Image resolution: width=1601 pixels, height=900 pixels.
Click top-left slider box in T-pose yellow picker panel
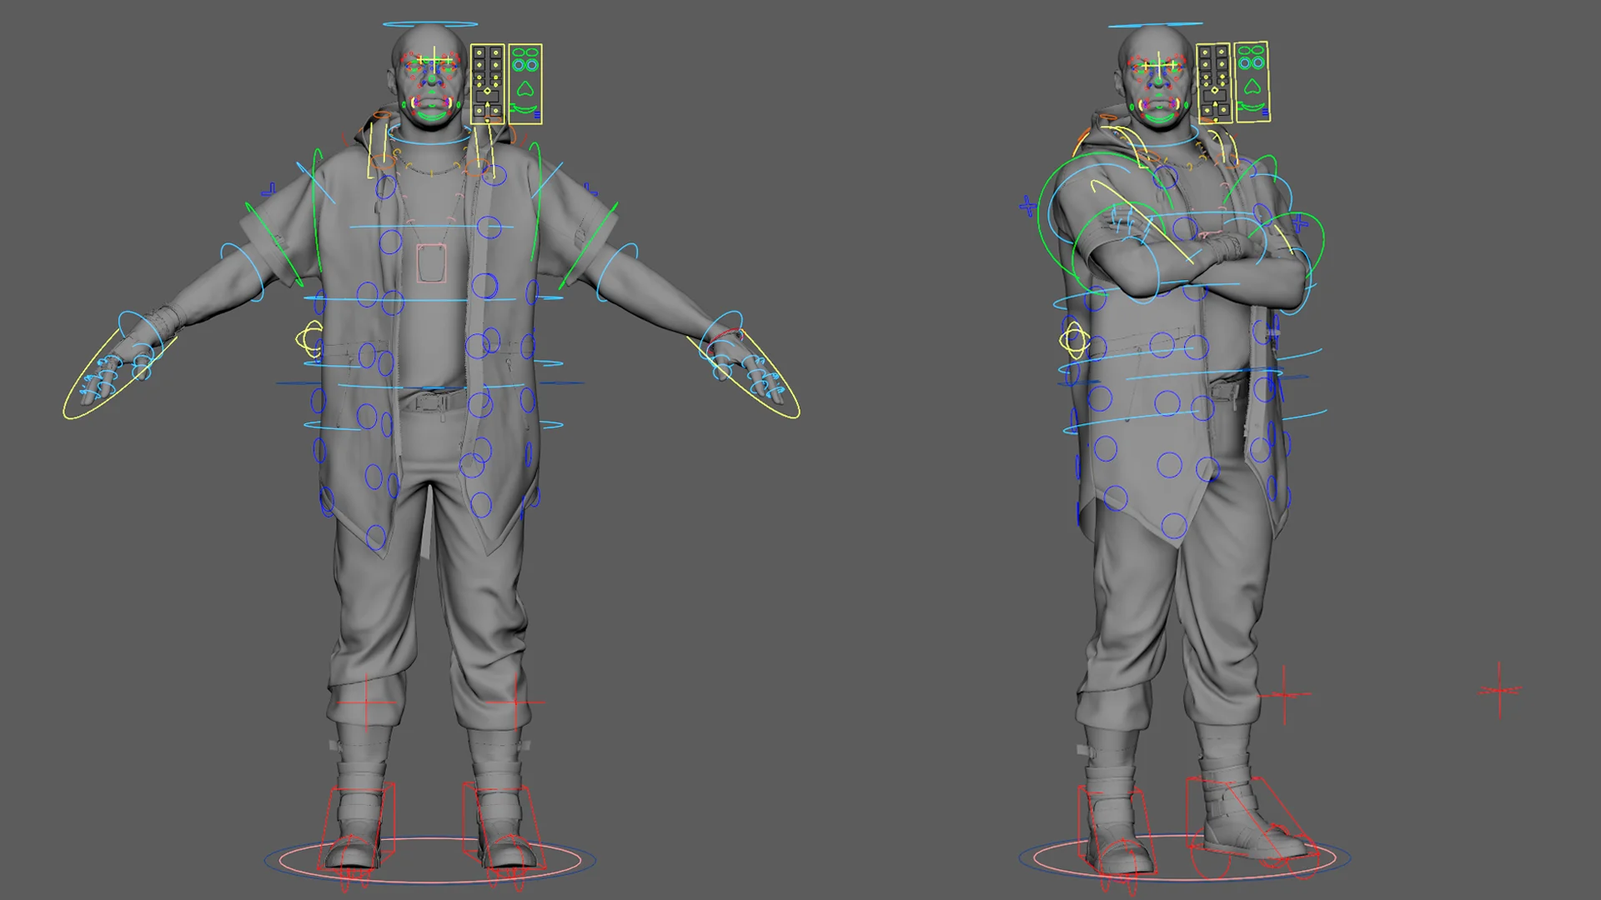[x=479, y=52]
